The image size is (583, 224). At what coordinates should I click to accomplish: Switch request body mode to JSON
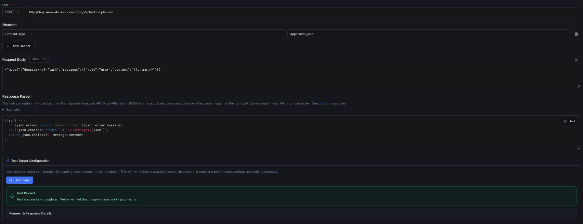[x=36, y=59]
